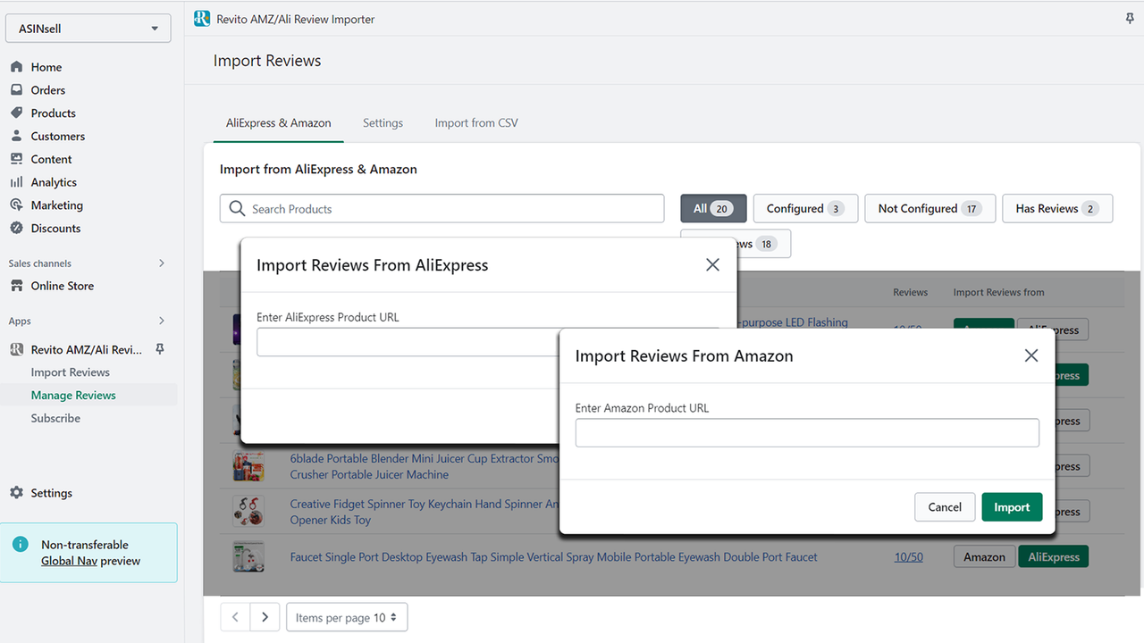Open the Discounts section
Image resolution: width=1144 pixels, height=643 pixels.
click(x=55, y=228)
